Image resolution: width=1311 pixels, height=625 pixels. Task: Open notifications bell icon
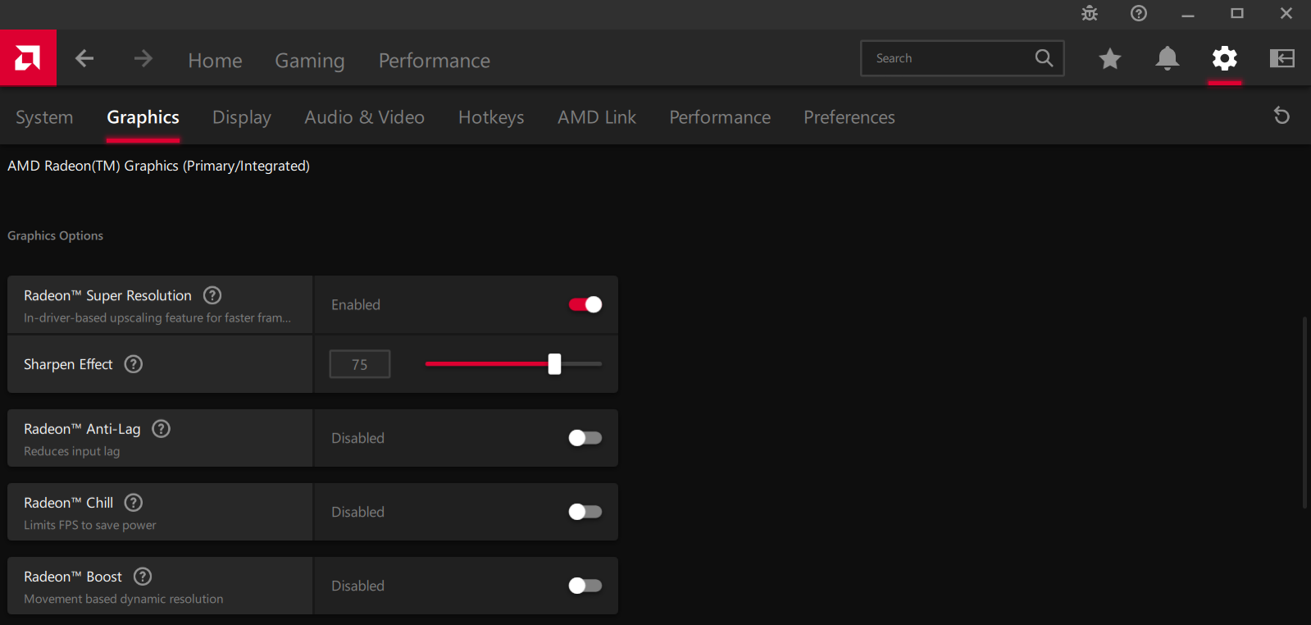coord(1168,58)
